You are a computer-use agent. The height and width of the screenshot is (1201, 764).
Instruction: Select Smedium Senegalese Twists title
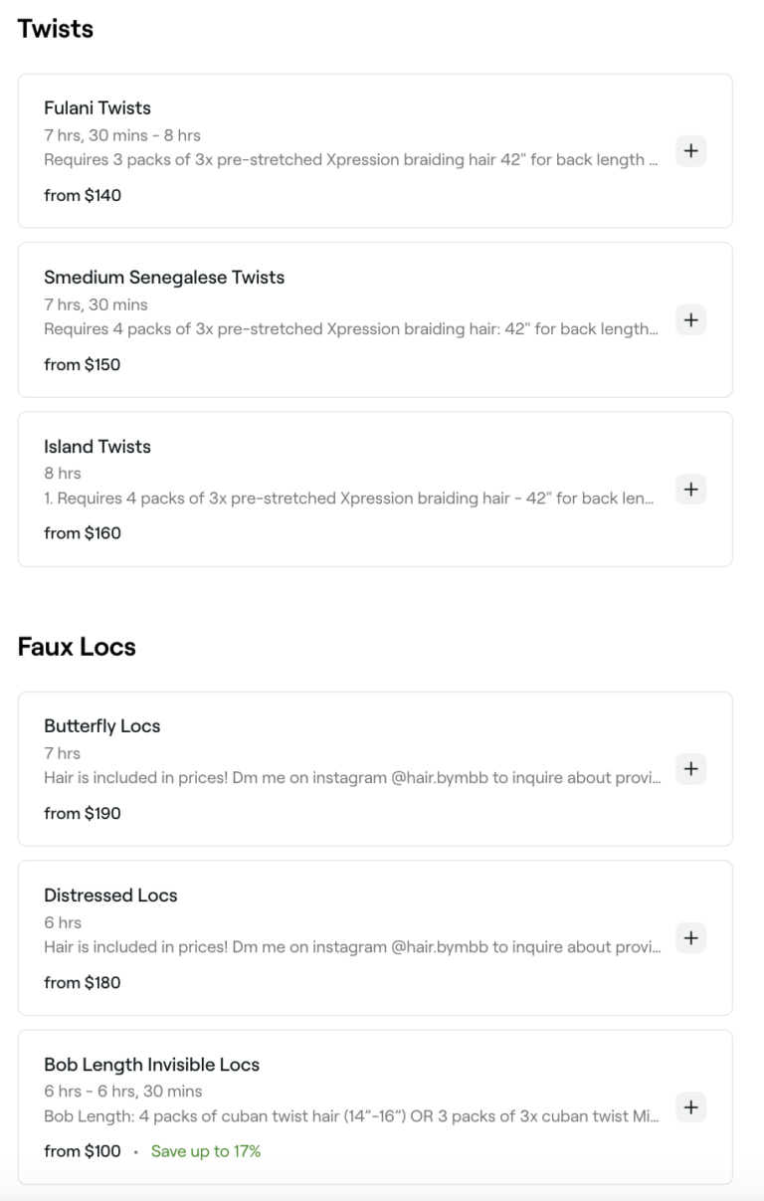click(x=164, y=278)
